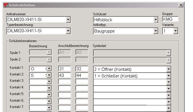The width and height of the screenshot is (193, 112).
Task: Open Symbolart dropdown showing Öffner (Kontakt)
Action: tap(169, 69)
